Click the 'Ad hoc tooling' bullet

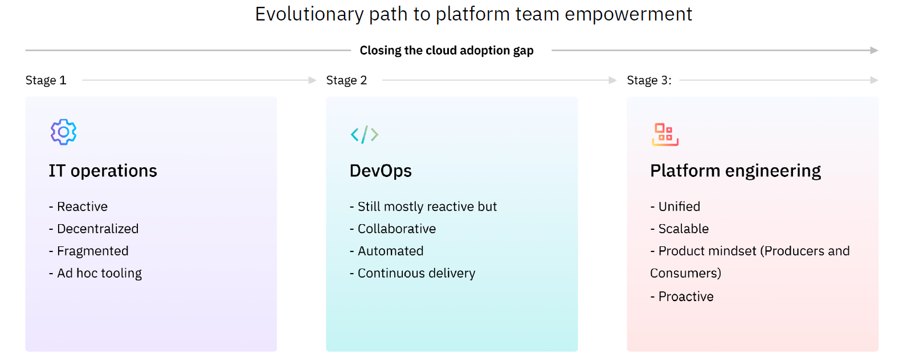click(x=99, y=273)
